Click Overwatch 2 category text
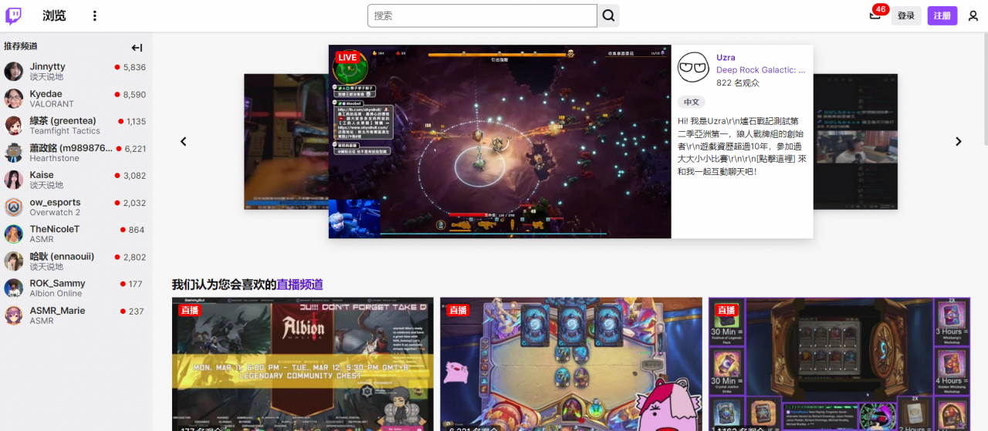988x431 pixels. pyautogui.click(x=55, y=213)
